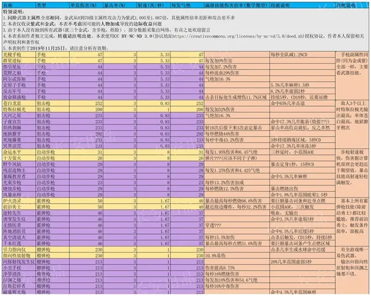The height and width of the screenshot is (296, 371).
Task: Select the 每秒燃烧44%伤害 cell
Action: (237, 134)
